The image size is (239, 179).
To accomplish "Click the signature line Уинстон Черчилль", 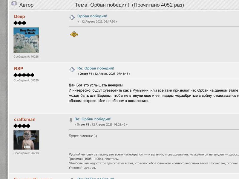I will coord(82,168).
